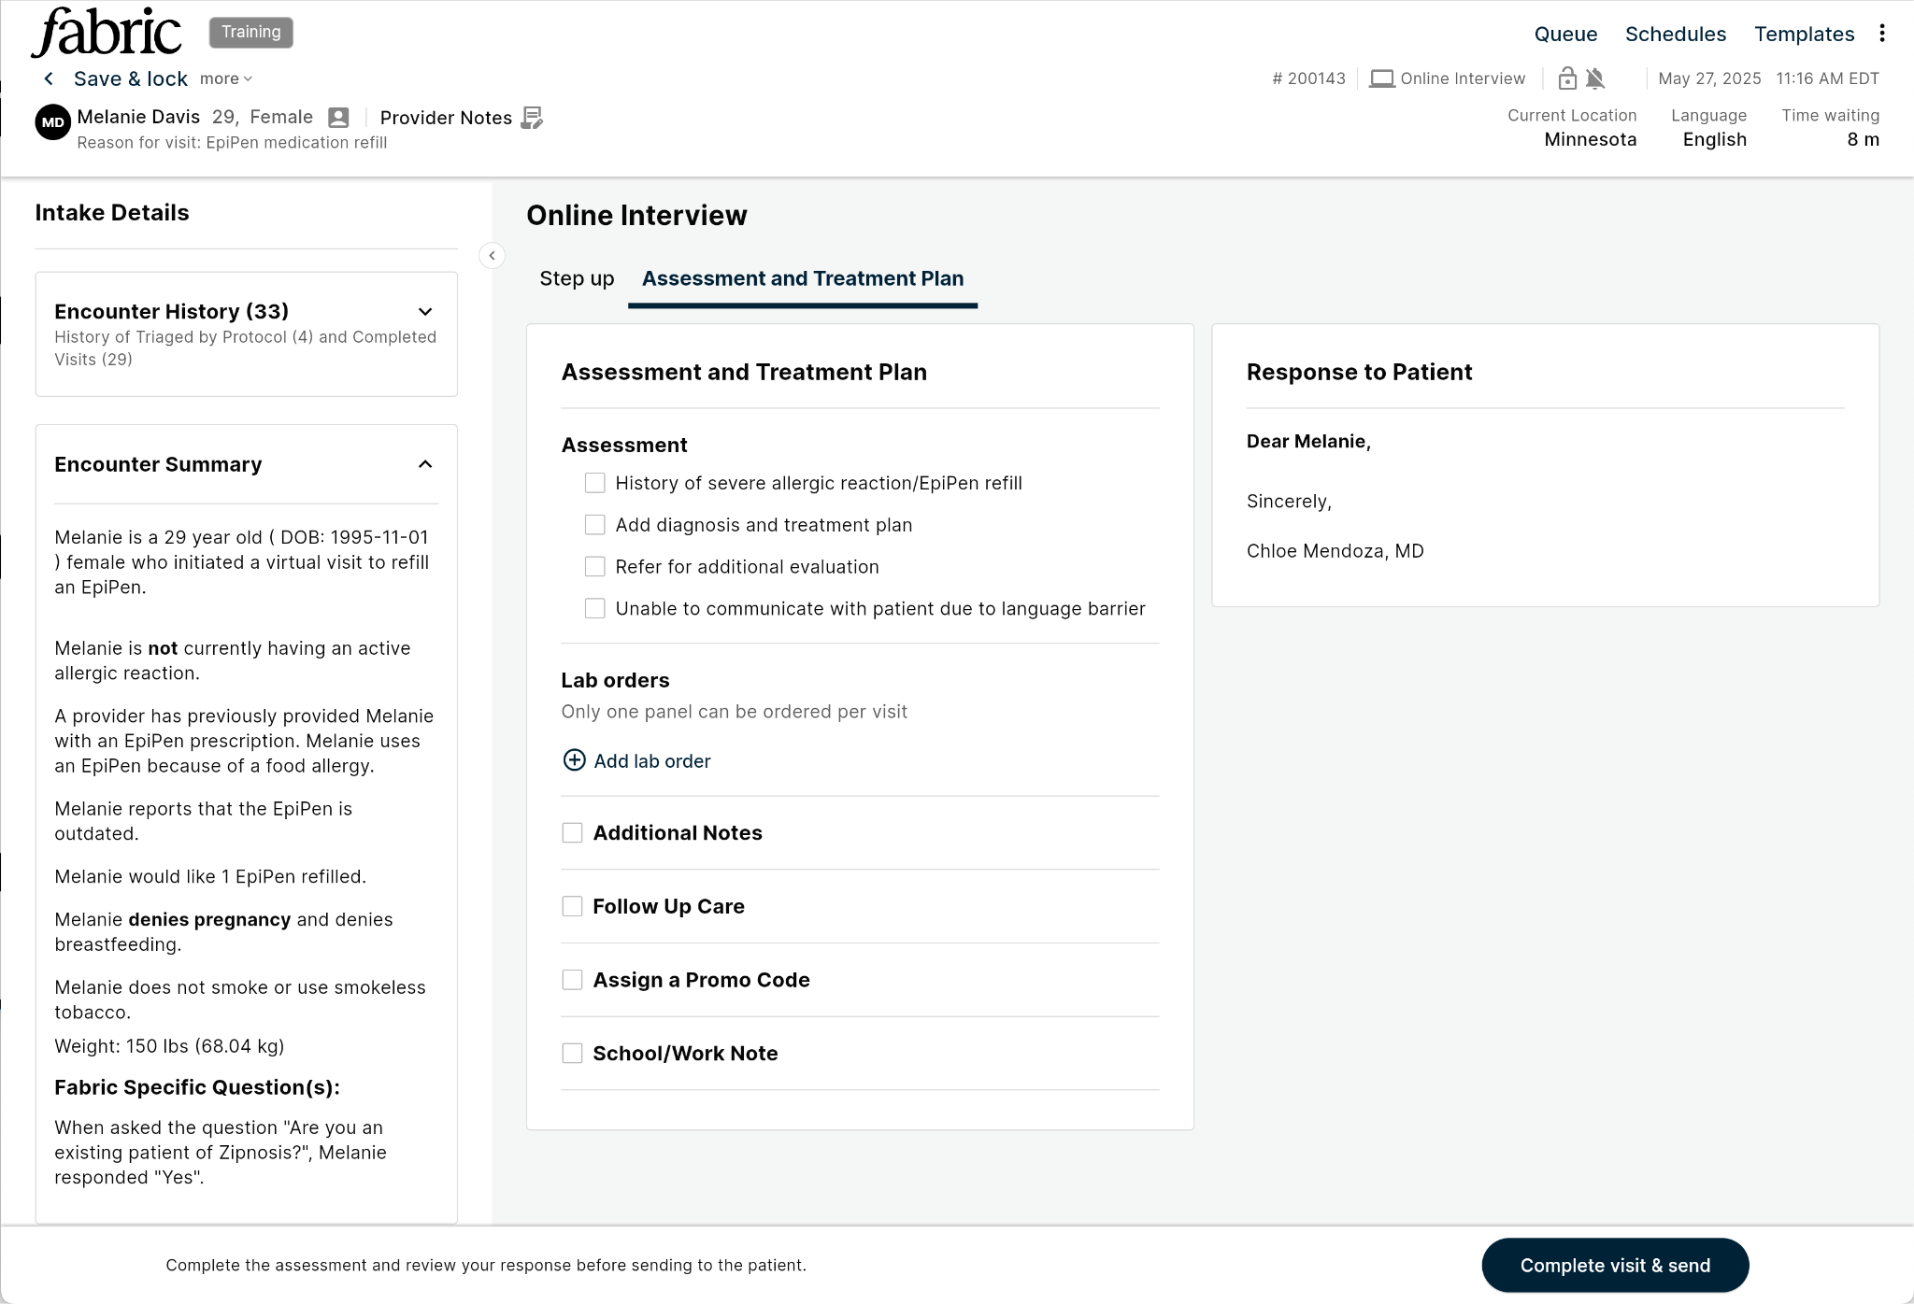
Task: Collapse the Intake Details side panel
Action: pyautogui.click(x=492, y=256)
